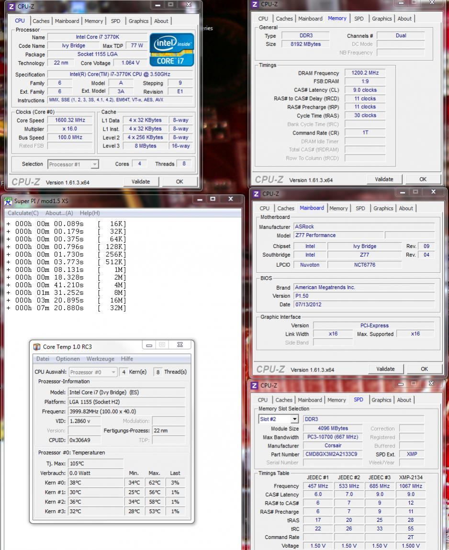Open Caches tab in the SPD window
This screenshot has width=449, height=550.
tap(284, 400)
